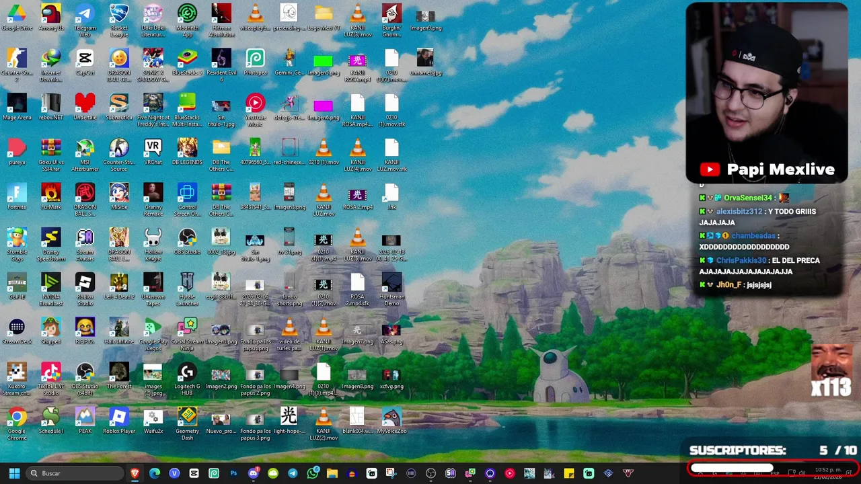Open File Explorer from the taskbar

332,473
